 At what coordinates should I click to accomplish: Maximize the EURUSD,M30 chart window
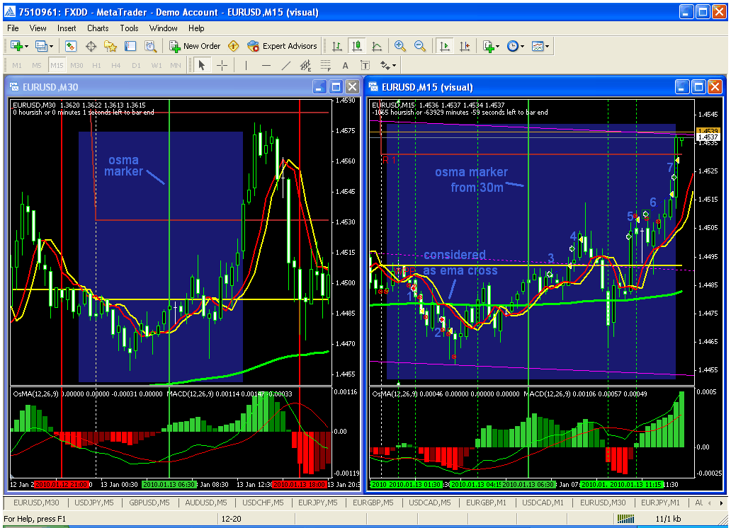click(336, 87)
